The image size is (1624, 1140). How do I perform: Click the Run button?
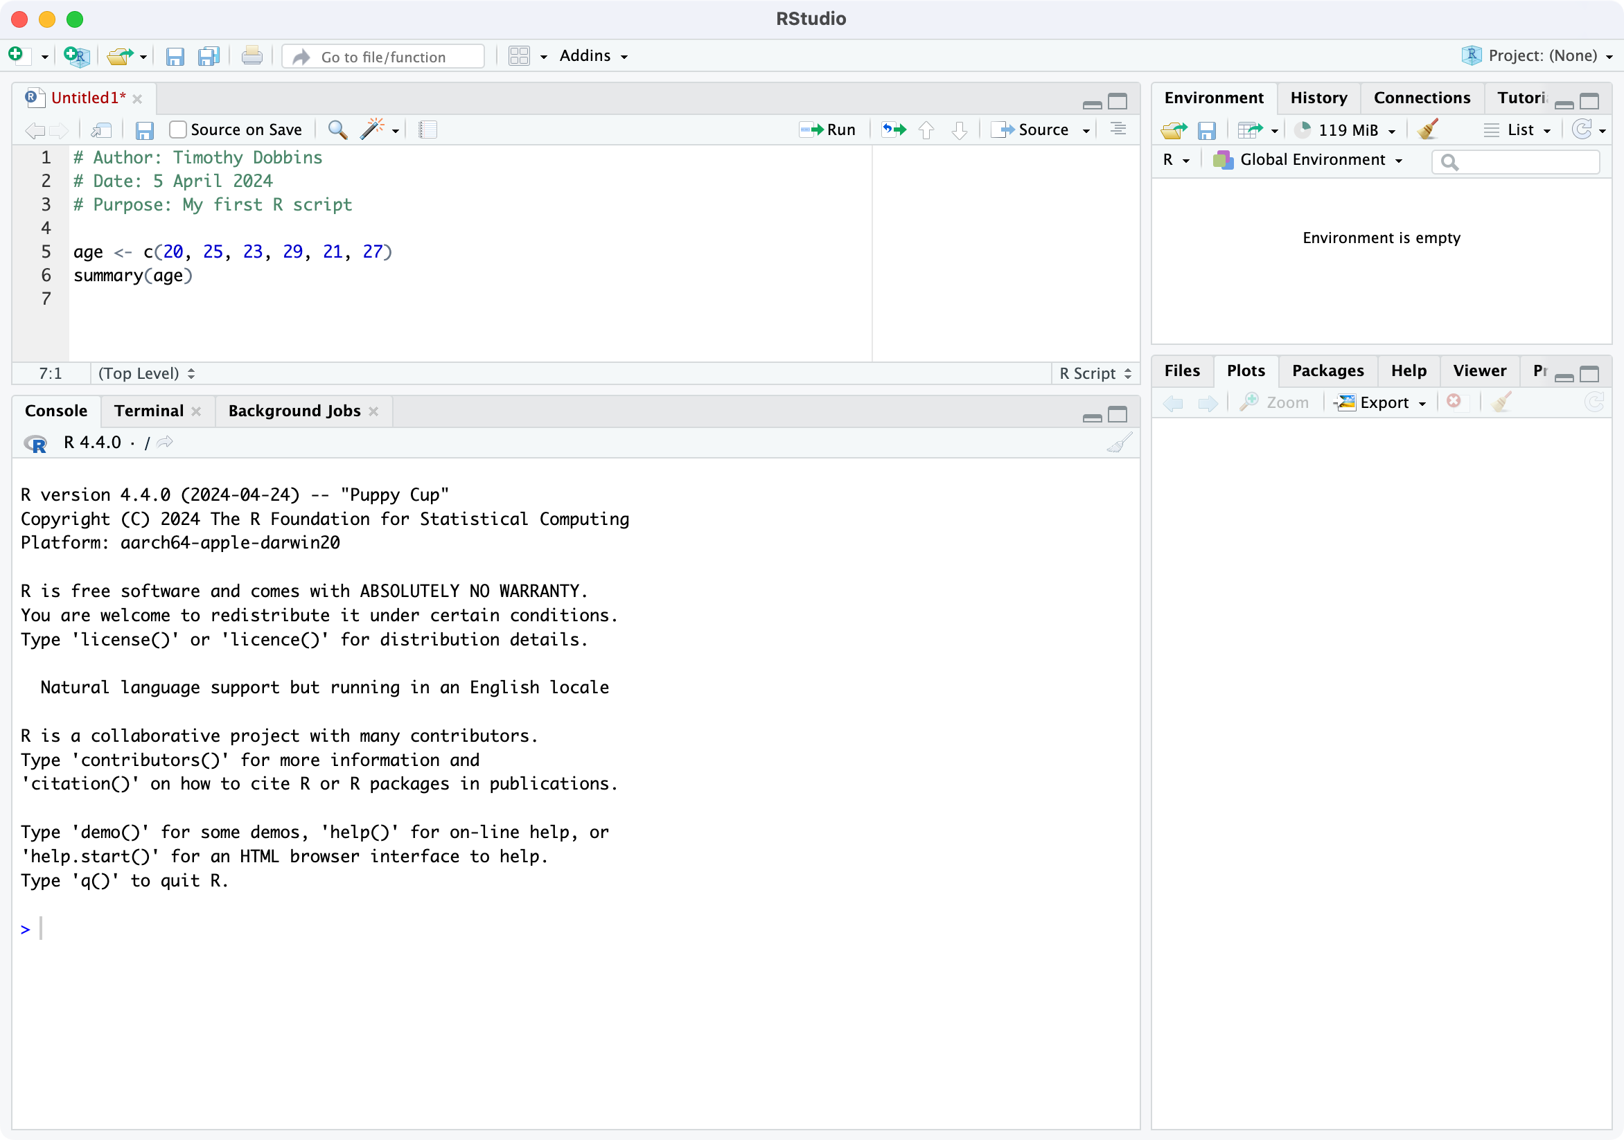tap(828, 130)
